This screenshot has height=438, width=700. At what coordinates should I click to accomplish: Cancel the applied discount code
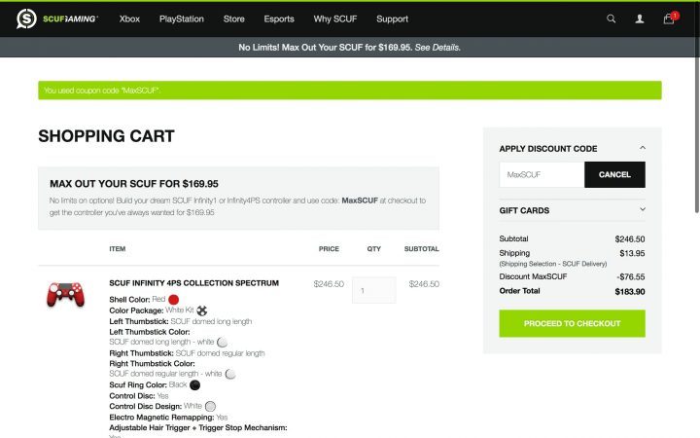[x=614, y=175]
